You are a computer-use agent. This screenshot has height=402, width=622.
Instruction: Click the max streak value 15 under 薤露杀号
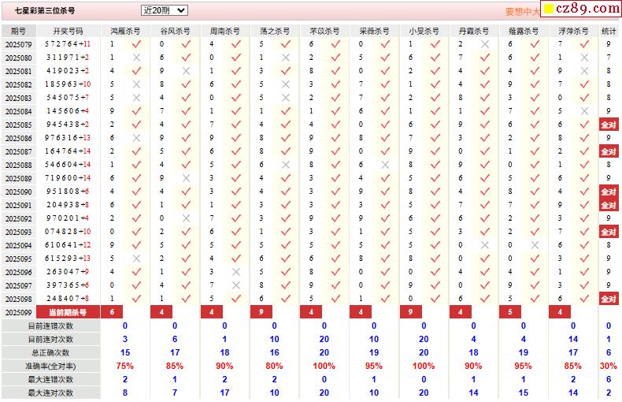pos(524,393)
